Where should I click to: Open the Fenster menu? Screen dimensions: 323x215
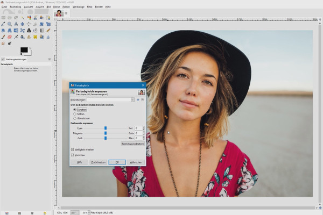(99, 7)
